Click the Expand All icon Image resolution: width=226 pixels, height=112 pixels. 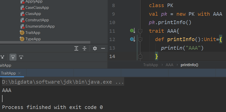coord(76,49)
